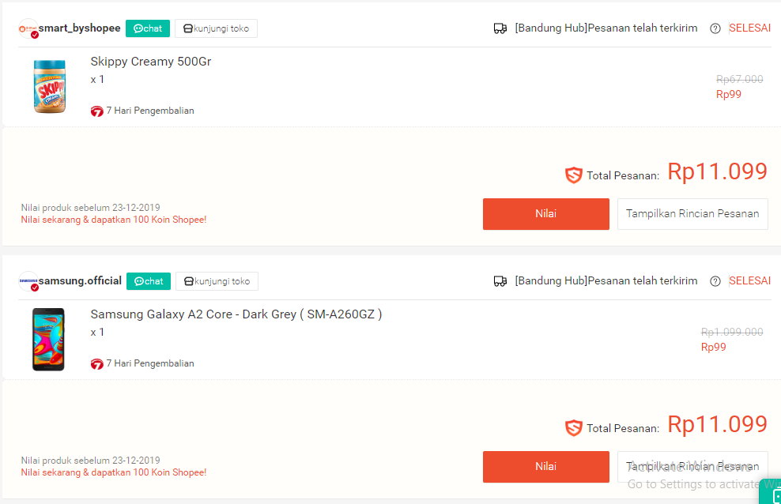The height and width of the screenshot is (504, 781).
Task: Click the help question mark on Samsung order
Action: tap(715, 281)
